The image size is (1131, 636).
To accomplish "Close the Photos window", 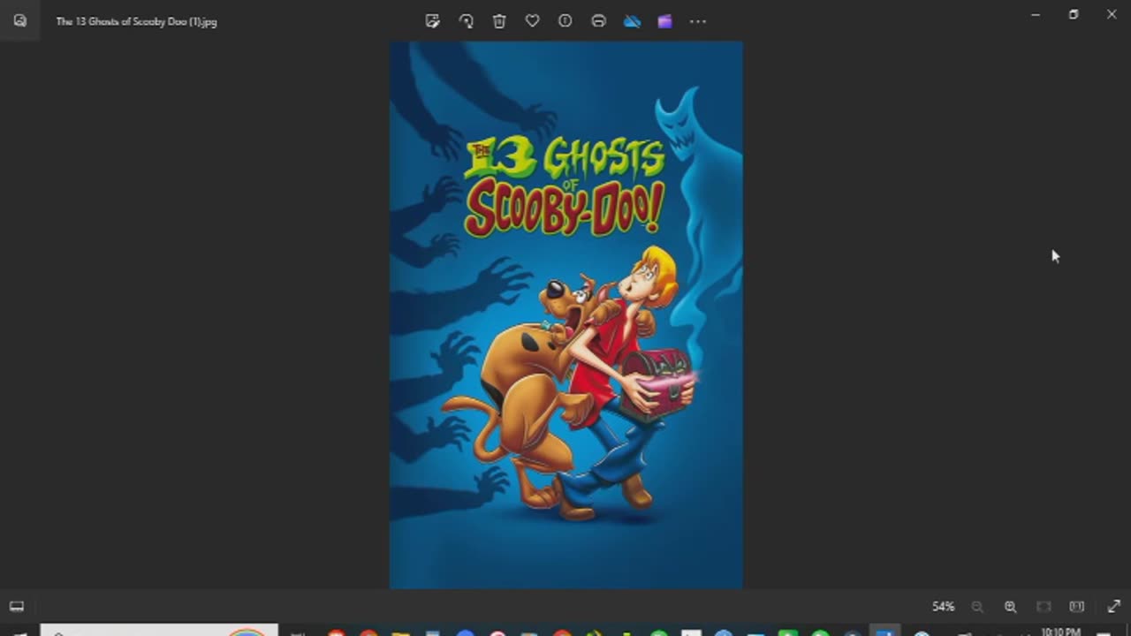I will coord(1112,15).
